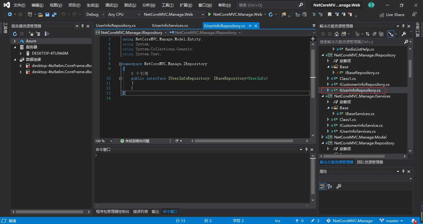Click the uncomment selection icon

321,15
